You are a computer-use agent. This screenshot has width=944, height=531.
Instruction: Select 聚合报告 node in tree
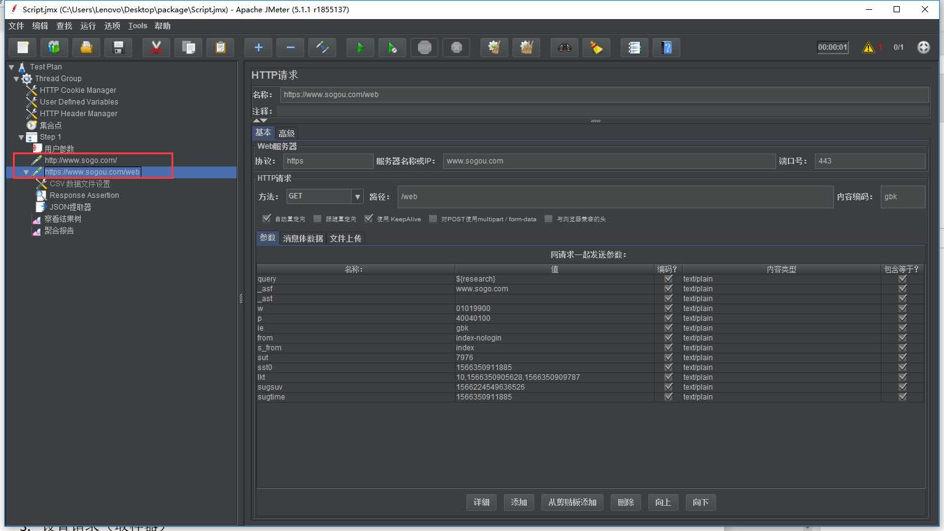click(x=59, y=231)
